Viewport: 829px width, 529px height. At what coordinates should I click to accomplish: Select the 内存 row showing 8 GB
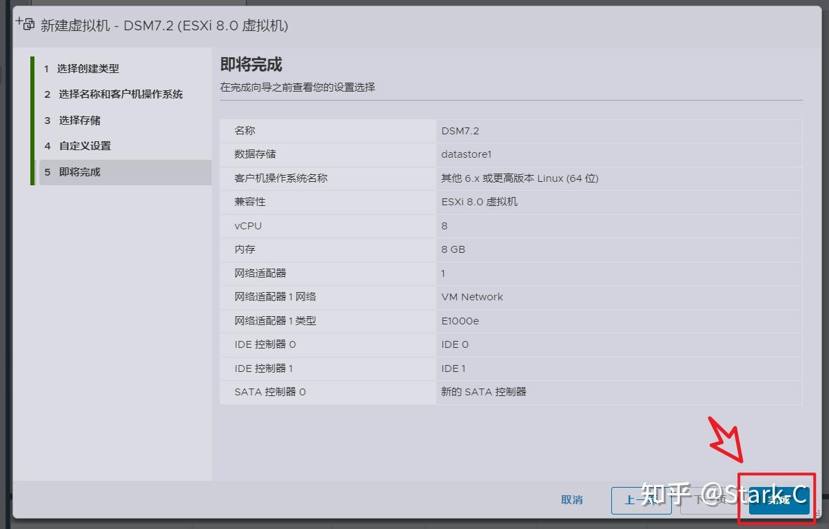[x=511, y=249]
